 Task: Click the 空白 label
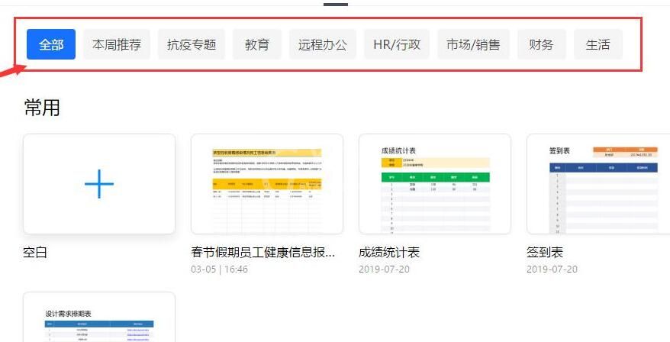point(35,252)
